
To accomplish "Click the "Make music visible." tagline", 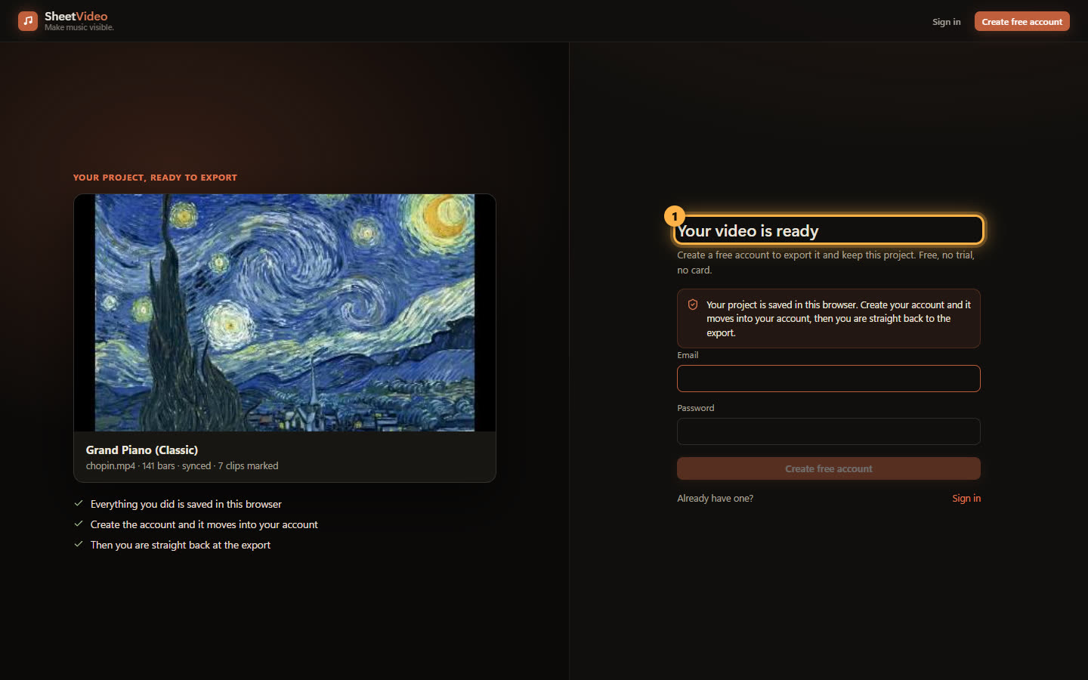I will click(x=79, y=27).
